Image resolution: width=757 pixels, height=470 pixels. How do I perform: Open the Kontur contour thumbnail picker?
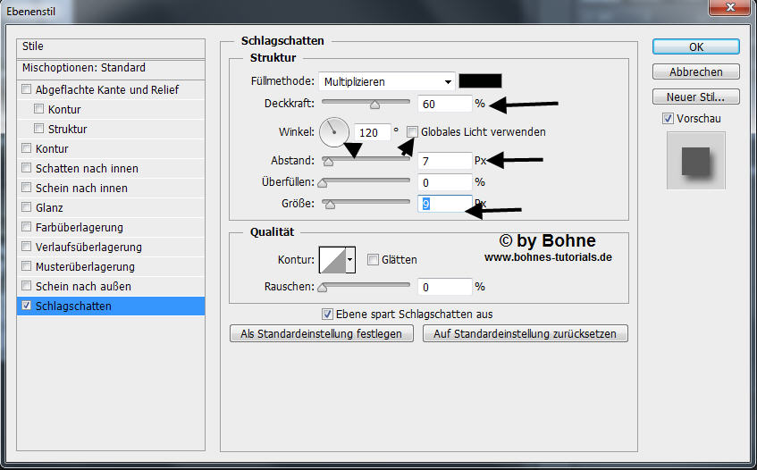[332, 260]
